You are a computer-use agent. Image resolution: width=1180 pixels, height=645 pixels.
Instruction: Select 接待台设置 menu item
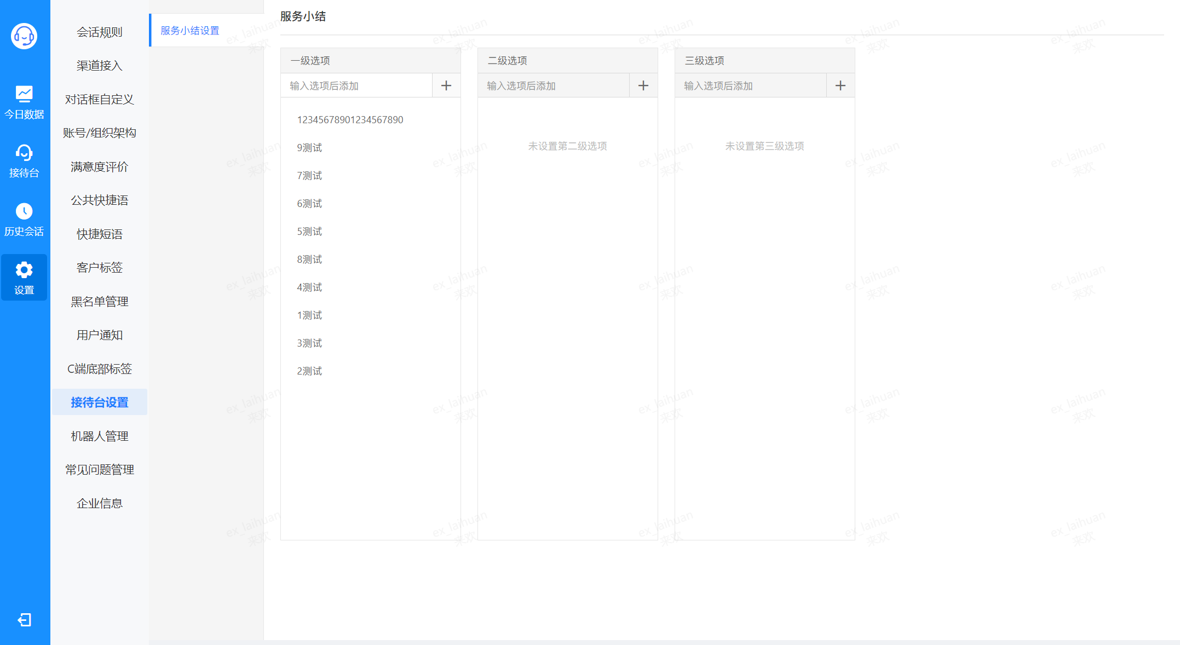(x=100, y=402)
